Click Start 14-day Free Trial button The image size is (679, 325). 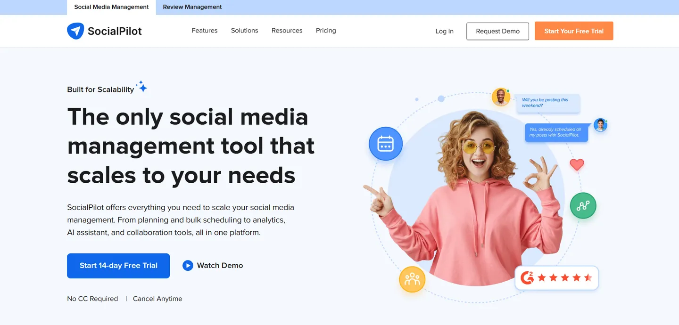pyautogui.click(x=118, y=266)
